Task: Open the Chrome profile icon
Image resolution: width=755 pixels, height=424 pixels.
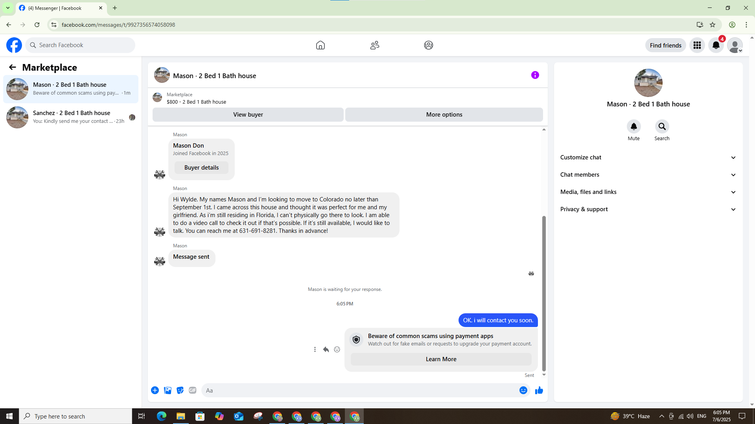Action: 732,25
